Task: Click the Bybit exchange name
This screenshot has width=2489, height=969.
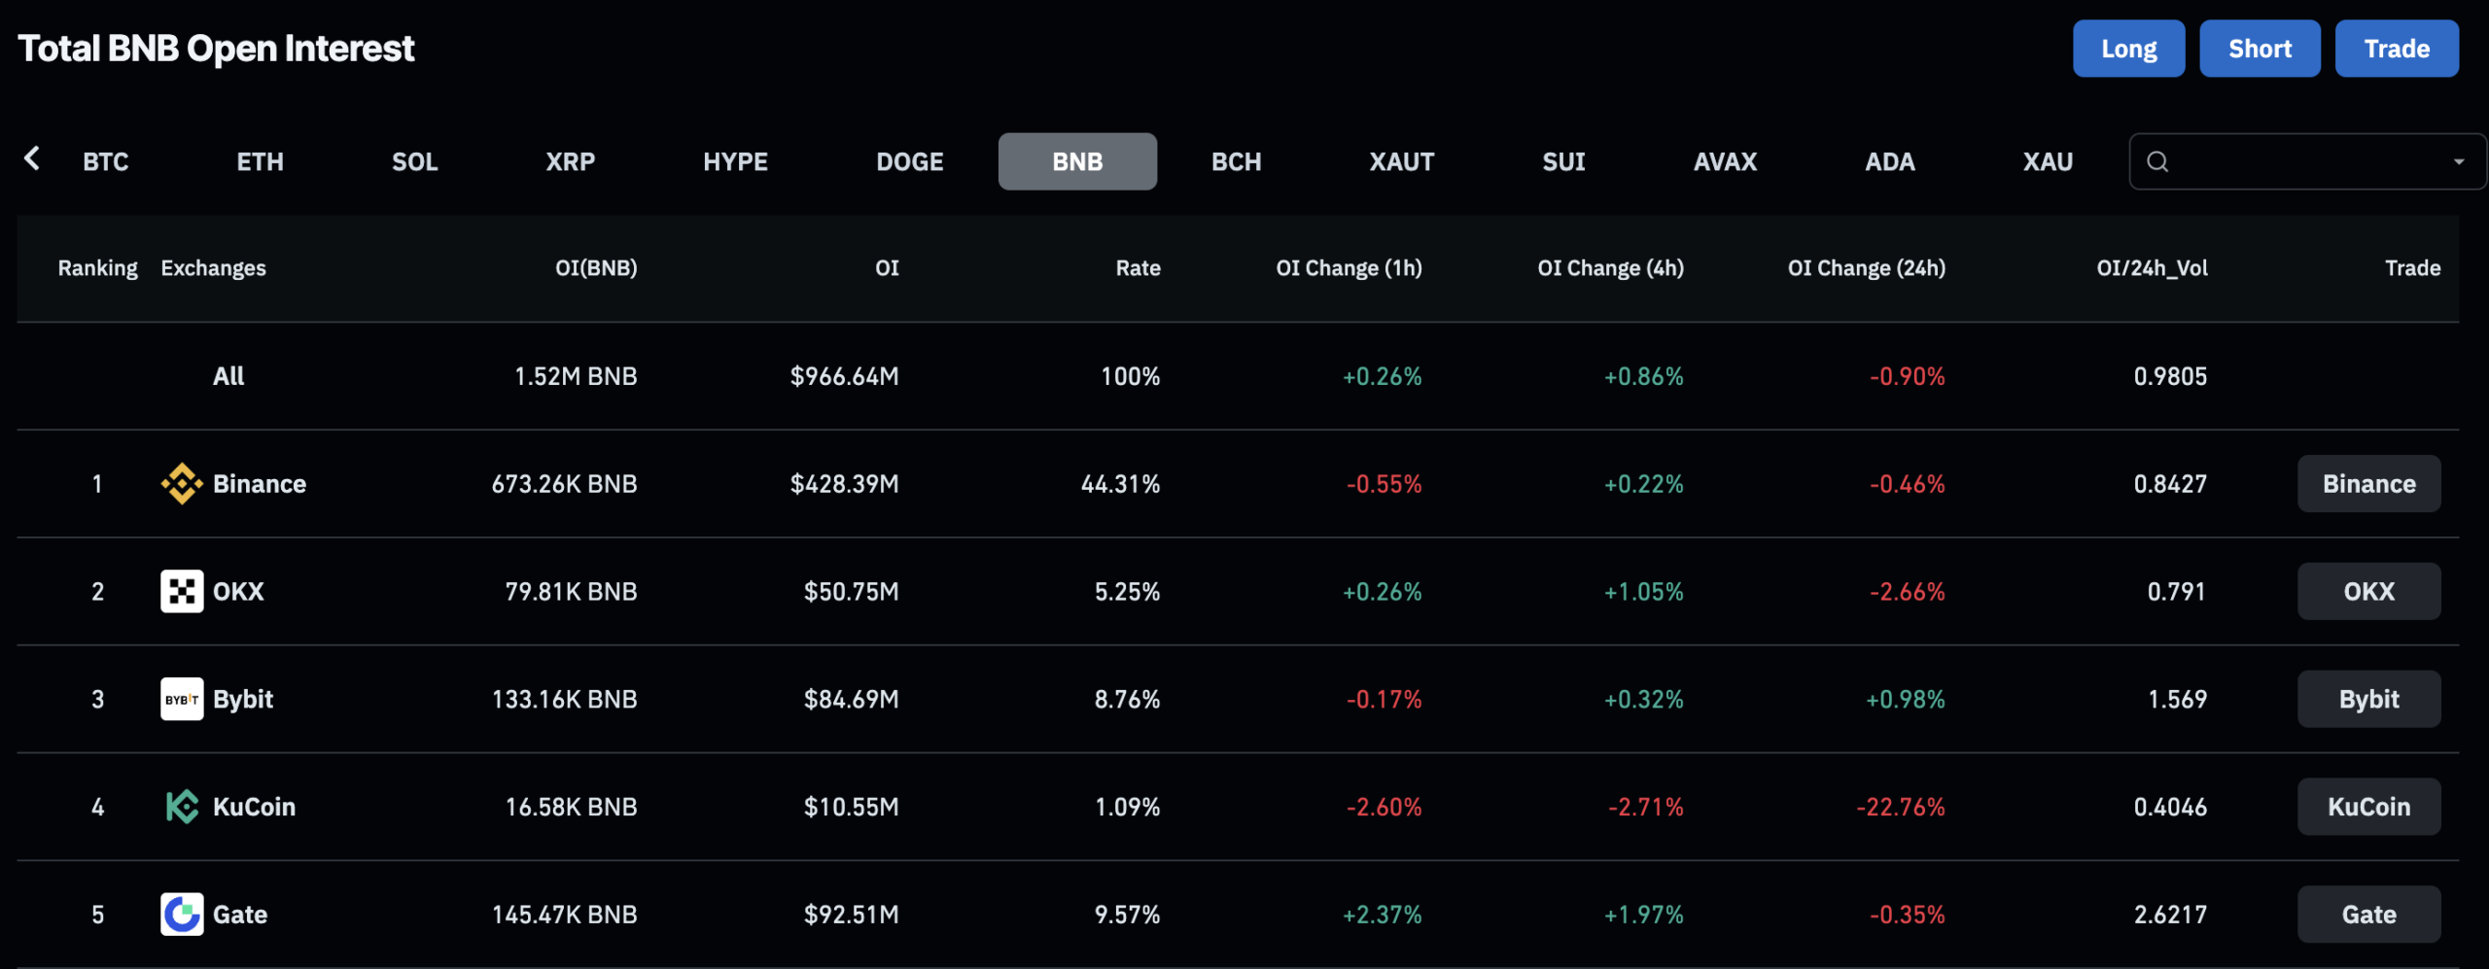Action: click(x=243, y=700)
